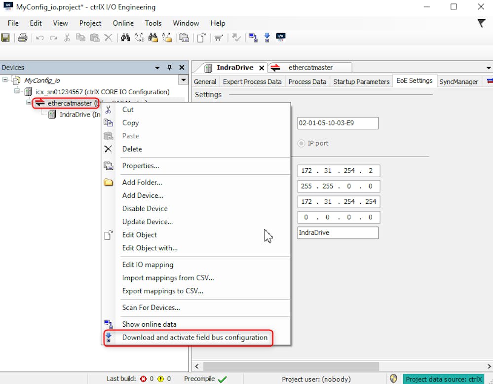
Task: Switch to the SyncManager tab
Action: coord(459,82)
